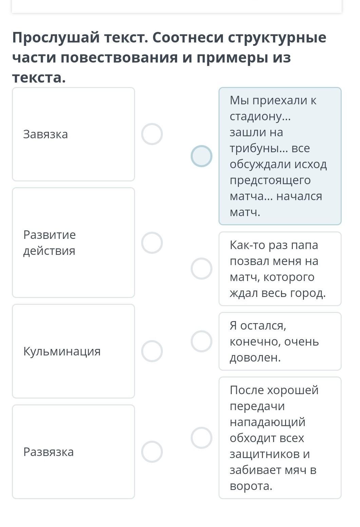The width and height of the screenshot is (360, 527).
Task: Select the circle for 'Я остался, конечно, очень доволен'
Action: (x=202, y=341)
